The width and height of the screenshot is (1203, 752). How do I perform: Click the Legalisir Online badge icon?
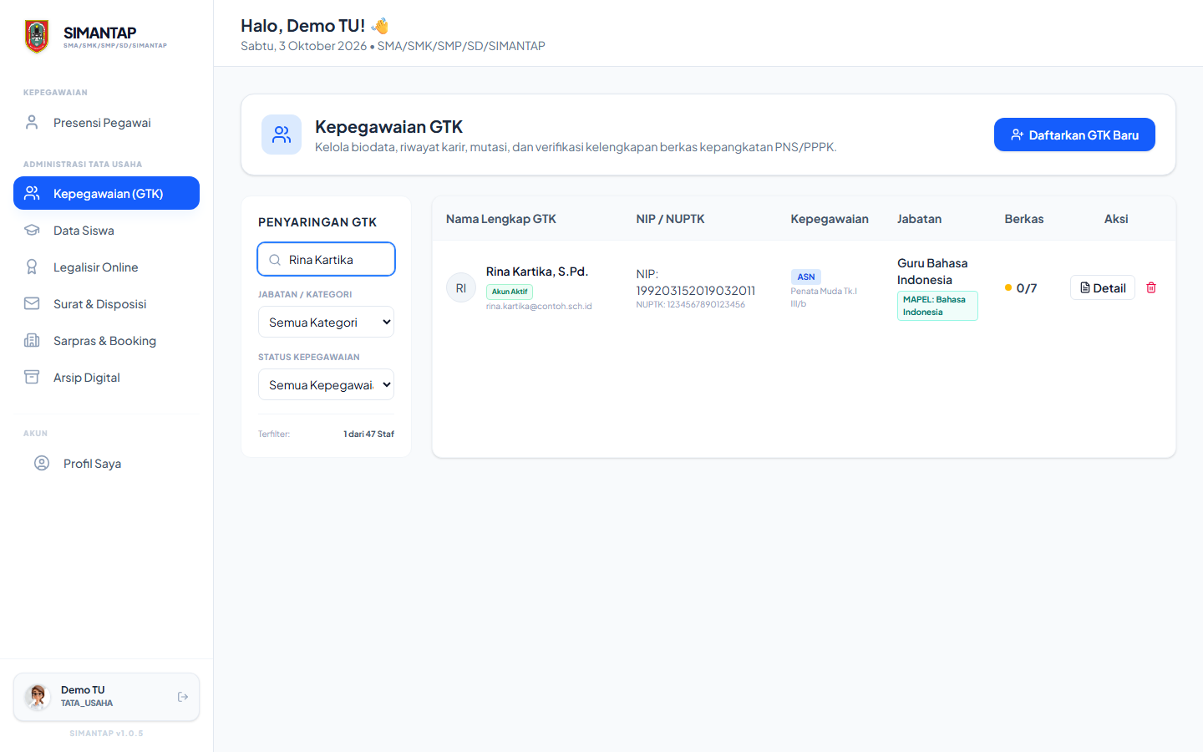pyautogui.click(x=32, y=267)
